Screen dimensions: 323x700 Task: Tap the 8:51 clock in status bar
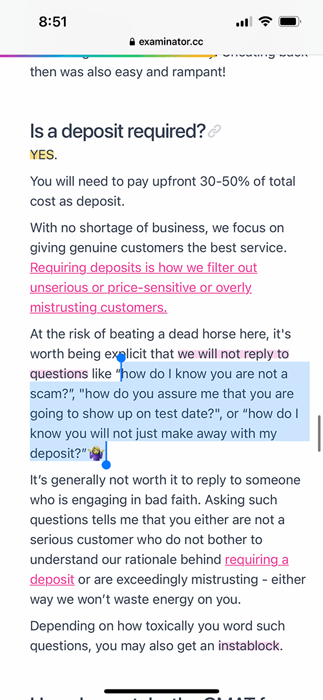tap(52, 22)
